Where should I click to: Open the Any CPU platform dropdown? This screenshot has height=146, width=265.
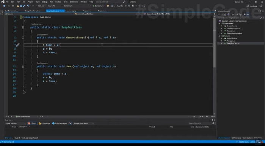point(55,6)
